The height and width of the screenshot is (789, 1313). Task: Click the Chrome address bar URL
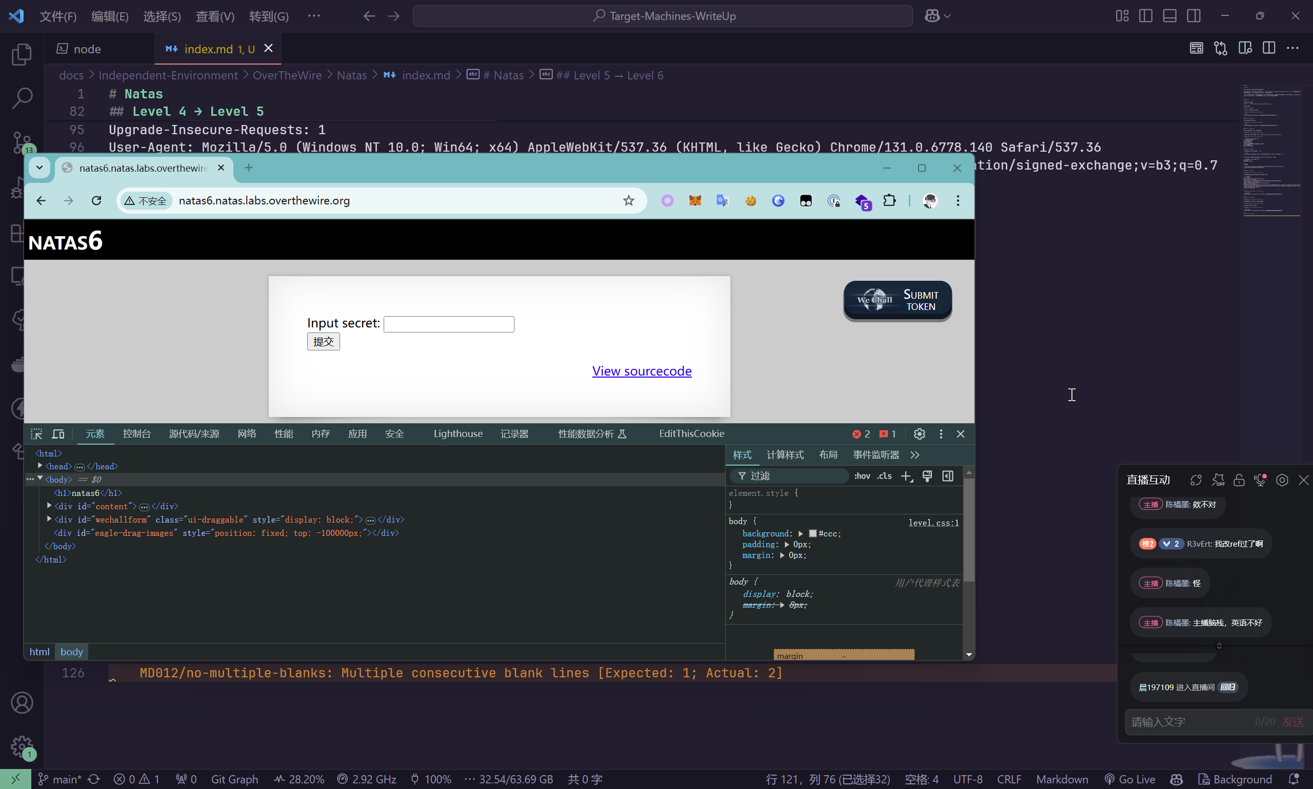pos(264,200)
